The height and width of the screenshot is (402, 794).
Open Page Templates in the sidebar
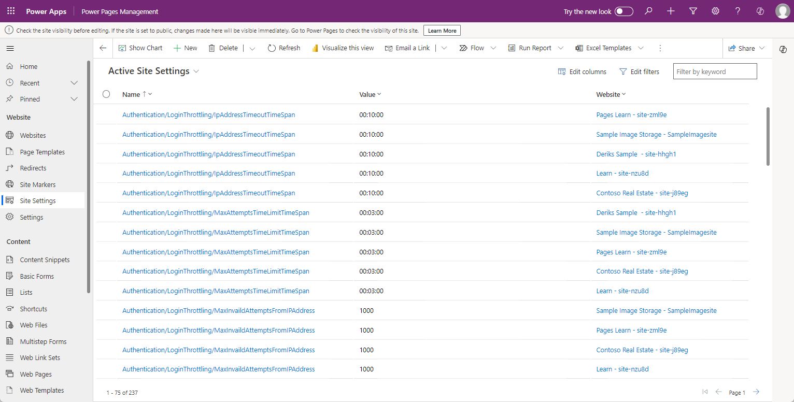[x=42, y=152]
